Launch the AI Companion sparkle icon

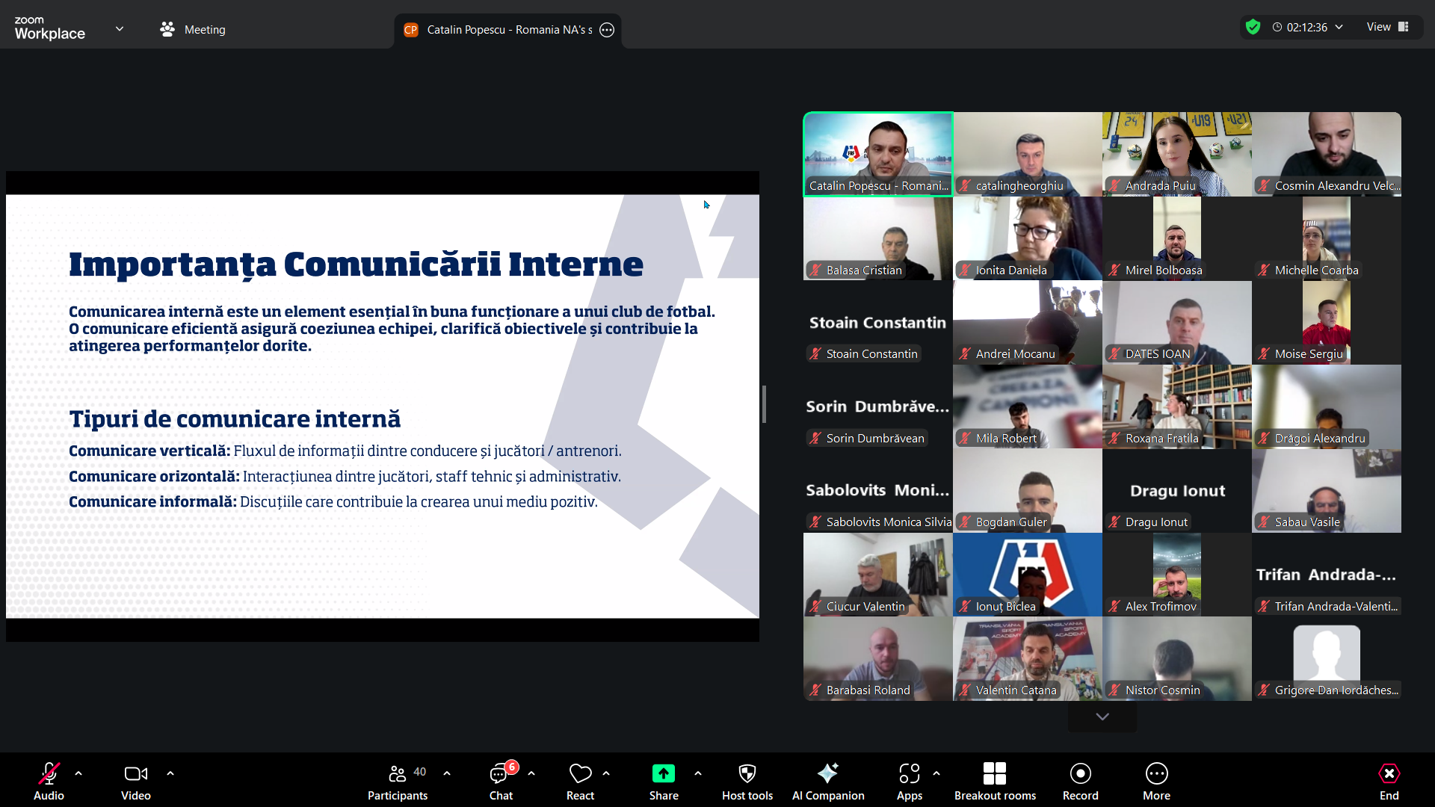tap(827, 773)
